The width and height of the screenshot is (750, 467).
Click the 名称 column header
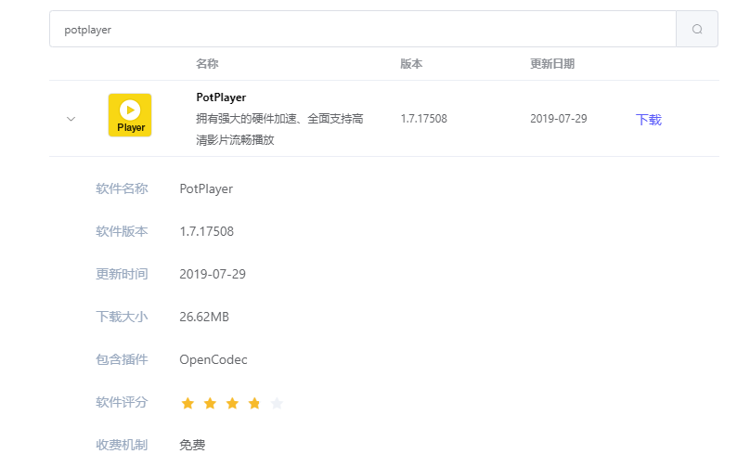point(207,64)
